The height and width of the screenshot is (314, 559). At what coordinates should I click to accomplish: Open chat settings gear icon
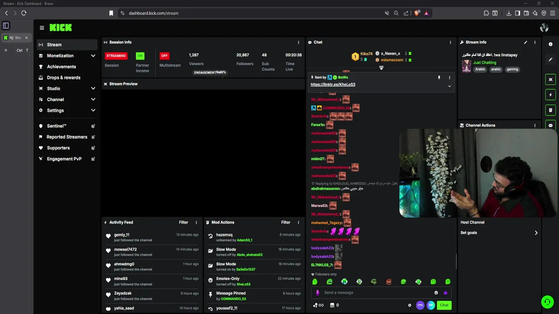click(x=410, y=305)
